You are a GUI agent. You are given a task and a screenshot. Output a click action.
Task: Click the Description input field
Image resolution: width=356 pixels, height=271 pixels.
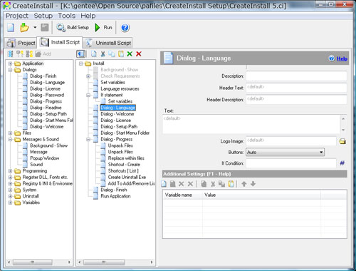296,76
